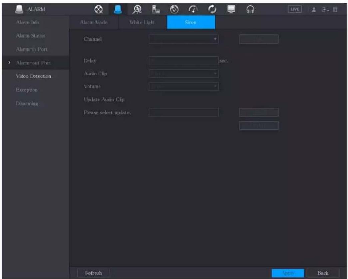Expand the Audio Clip dropdown

pos(183,74)
